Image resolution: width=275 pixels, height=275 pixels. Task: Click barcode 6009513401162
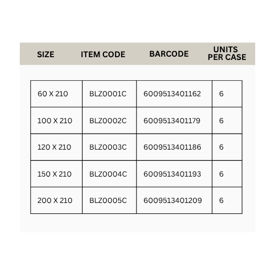tap(172, 94)
